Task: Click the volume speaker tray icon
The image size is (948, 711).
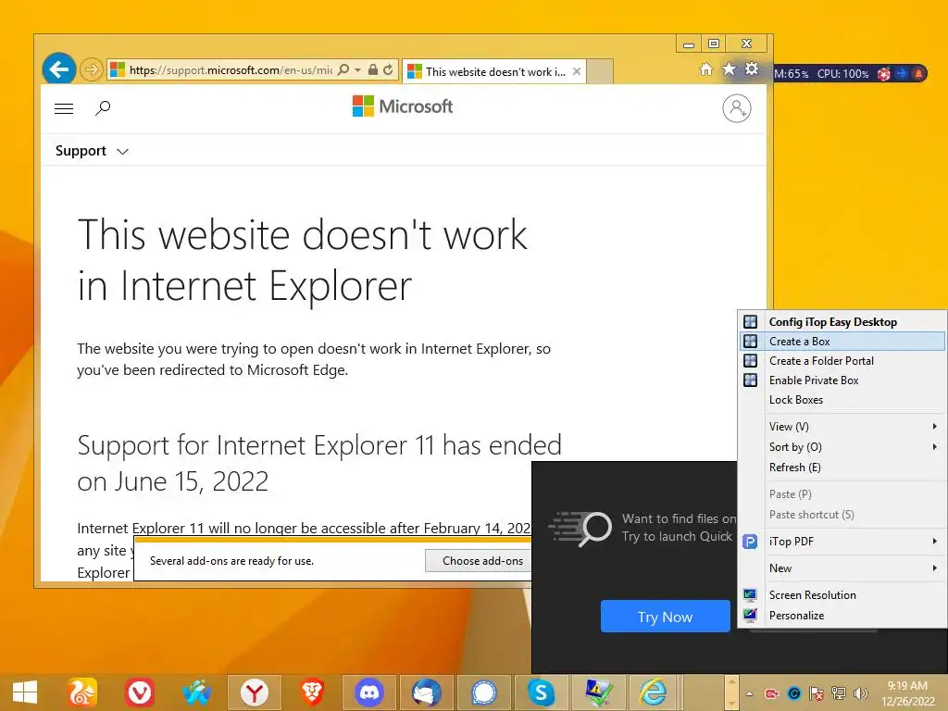Action: tap(860, 693)
